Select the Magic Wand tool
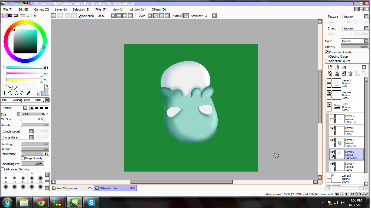The width and height of the screenshot is (371, 208). [x=16, y=87]
